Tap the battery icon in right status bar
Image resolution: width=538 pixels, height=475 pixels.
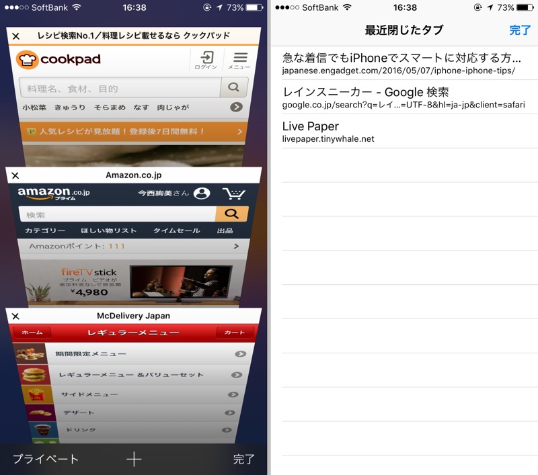point(525,7)
